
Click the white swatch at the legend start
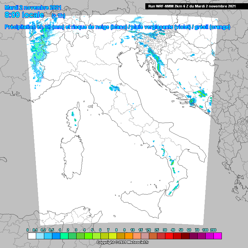[32, 236]
